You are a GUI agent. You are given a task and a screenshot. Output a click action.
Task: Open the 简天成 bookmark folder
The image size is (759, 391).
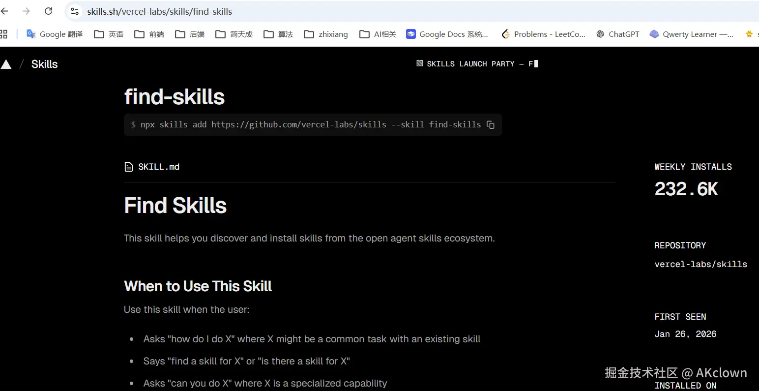coord(234,34)
